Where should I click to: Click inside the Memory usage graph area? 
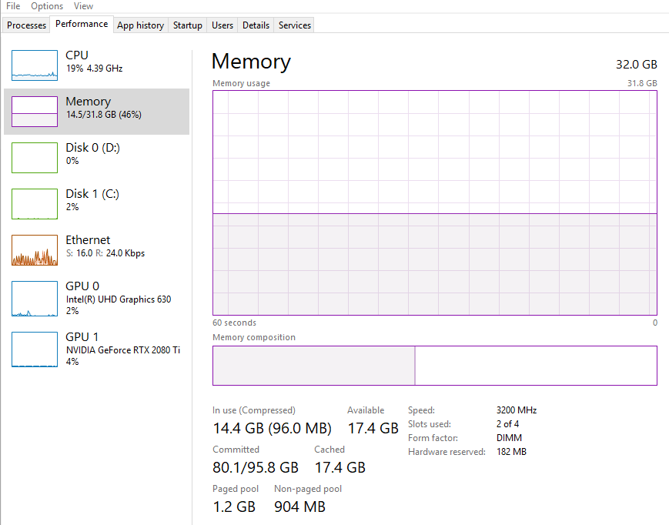pyautogui.click(x=434, y=204)
